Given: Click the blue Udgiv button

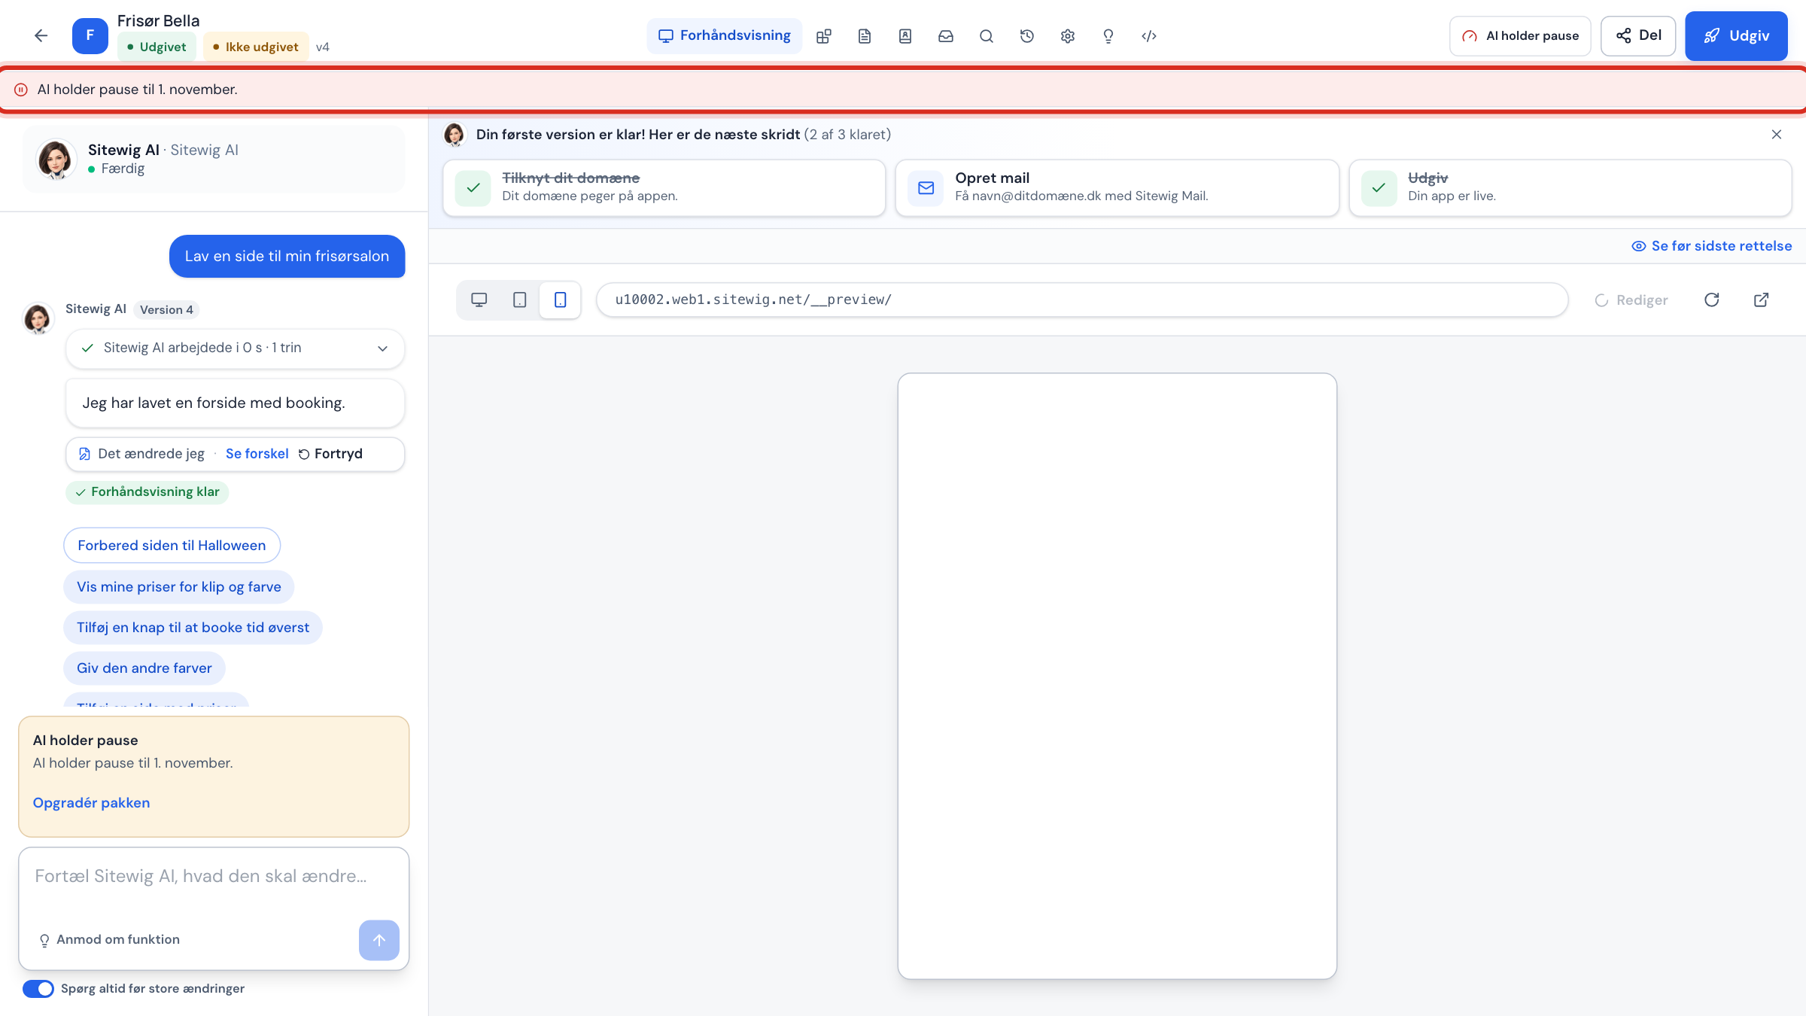Looking at the screenshot, I should pos(1736,36).
